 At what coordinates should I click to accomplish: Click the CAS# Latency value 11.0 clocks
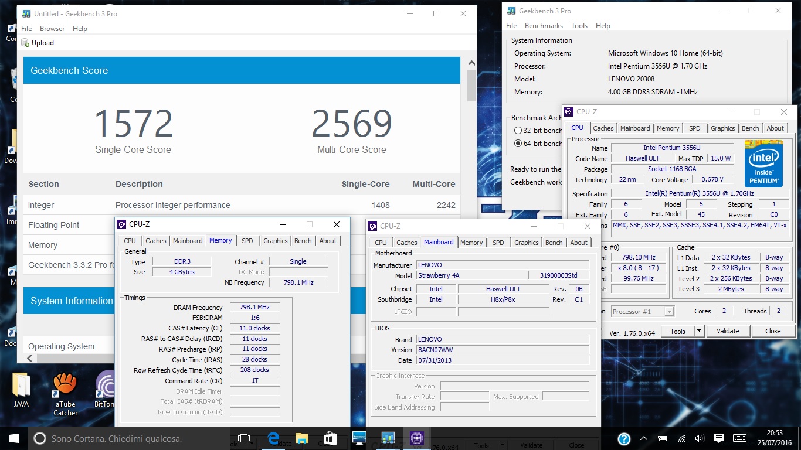[254, 328]
